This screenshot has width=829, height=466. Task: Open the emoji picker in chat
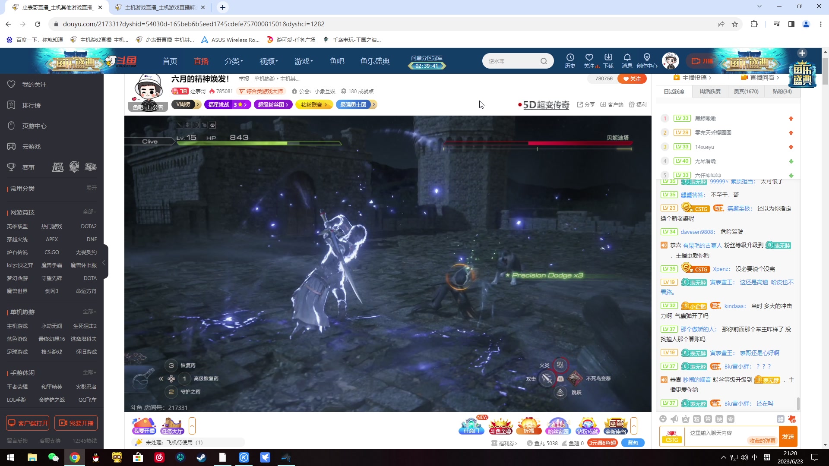(x=663, y=419)
